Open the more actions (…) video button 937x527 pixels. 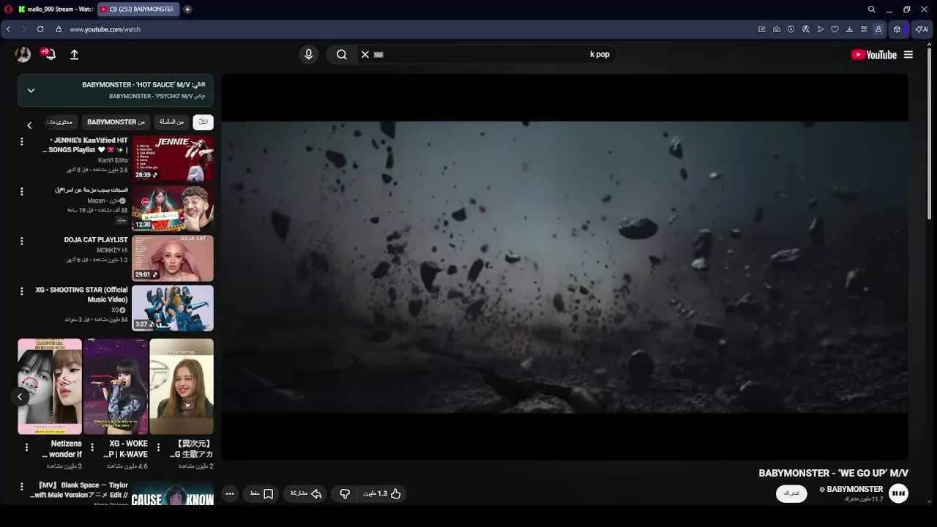click(x=230, y=494)
